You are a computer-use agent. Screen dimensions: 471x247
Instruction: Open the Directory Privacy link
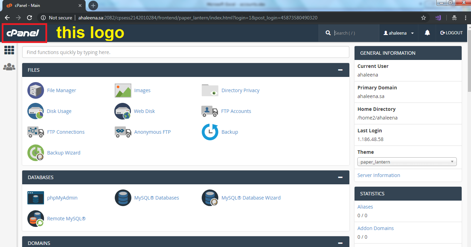click(x=241, y=90)
